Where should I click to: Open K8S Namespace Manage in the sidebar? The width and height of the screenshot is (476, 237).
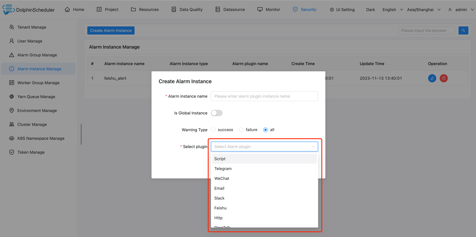pyautogui.click(x=41, y=138)
